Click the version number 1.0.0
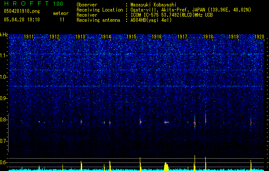The height and width of the screenshot is (171, 269). pyautogui.click(x=58, y=3)
